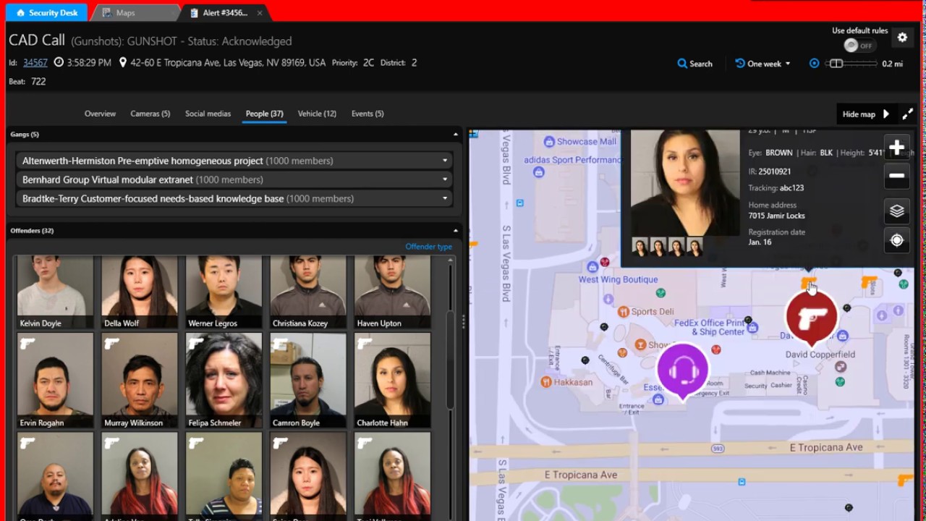Zoom out of the map with the minus button
Image resolution: width=926 pixels, height=521 pixels.
click(x=896, y=176)
